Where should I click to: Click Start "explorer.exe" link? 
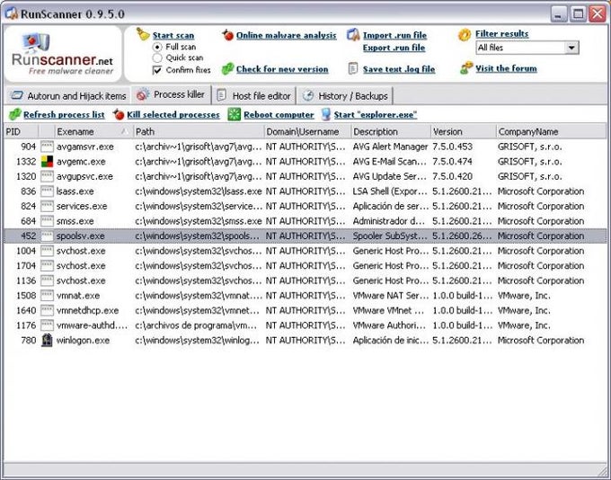376,115
